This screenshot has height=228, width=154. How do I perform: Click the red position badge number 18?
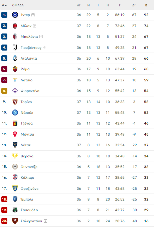point(4,199)
